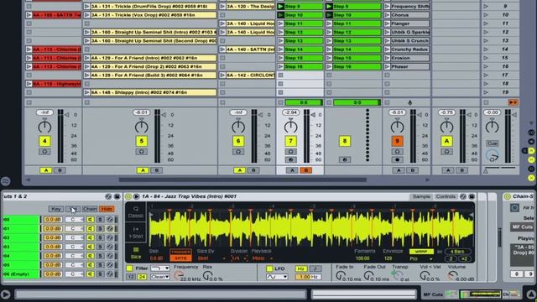Click the filter Frequency knob
This screenshot has height=302, width=537.
pyautogui.click(x=179, y=275)
